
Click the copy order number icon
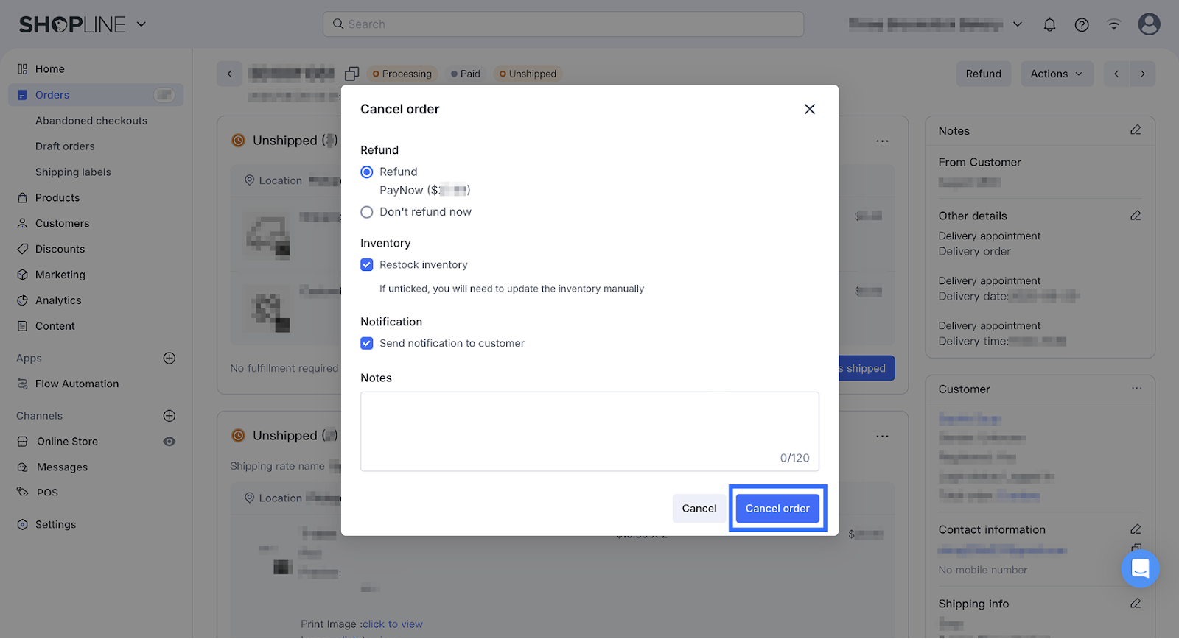click(x=351, y=74)
